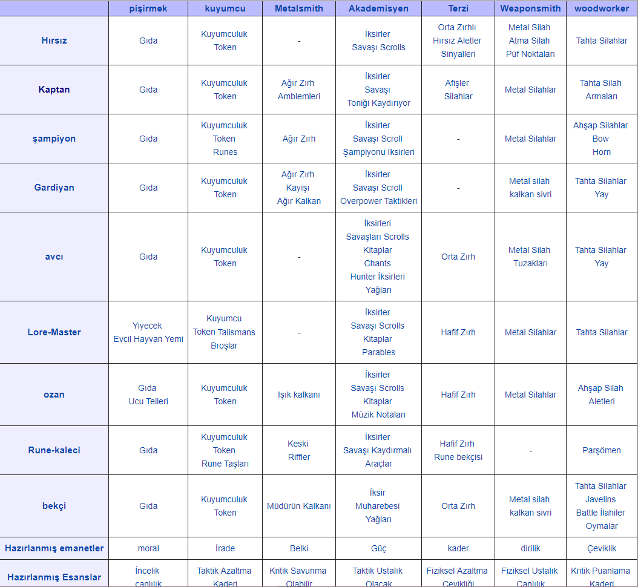Select Ucu Telleri in ozan row

[148, 401]
